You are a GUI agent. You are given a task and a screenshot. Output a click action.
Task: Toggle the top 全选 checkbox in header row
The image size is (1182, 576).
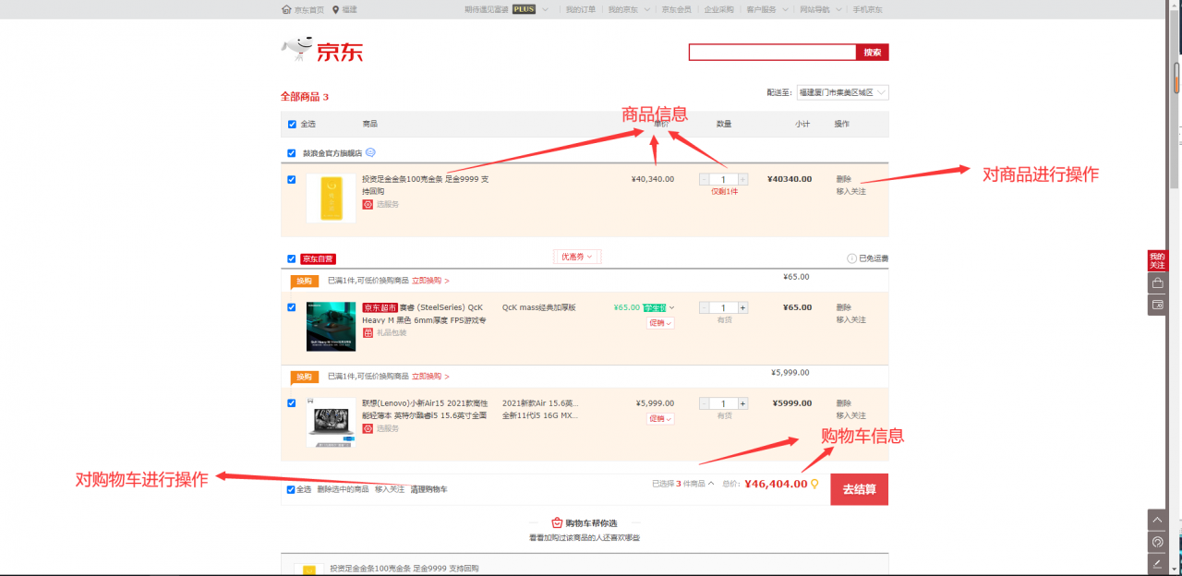click(x=292, y=124)
